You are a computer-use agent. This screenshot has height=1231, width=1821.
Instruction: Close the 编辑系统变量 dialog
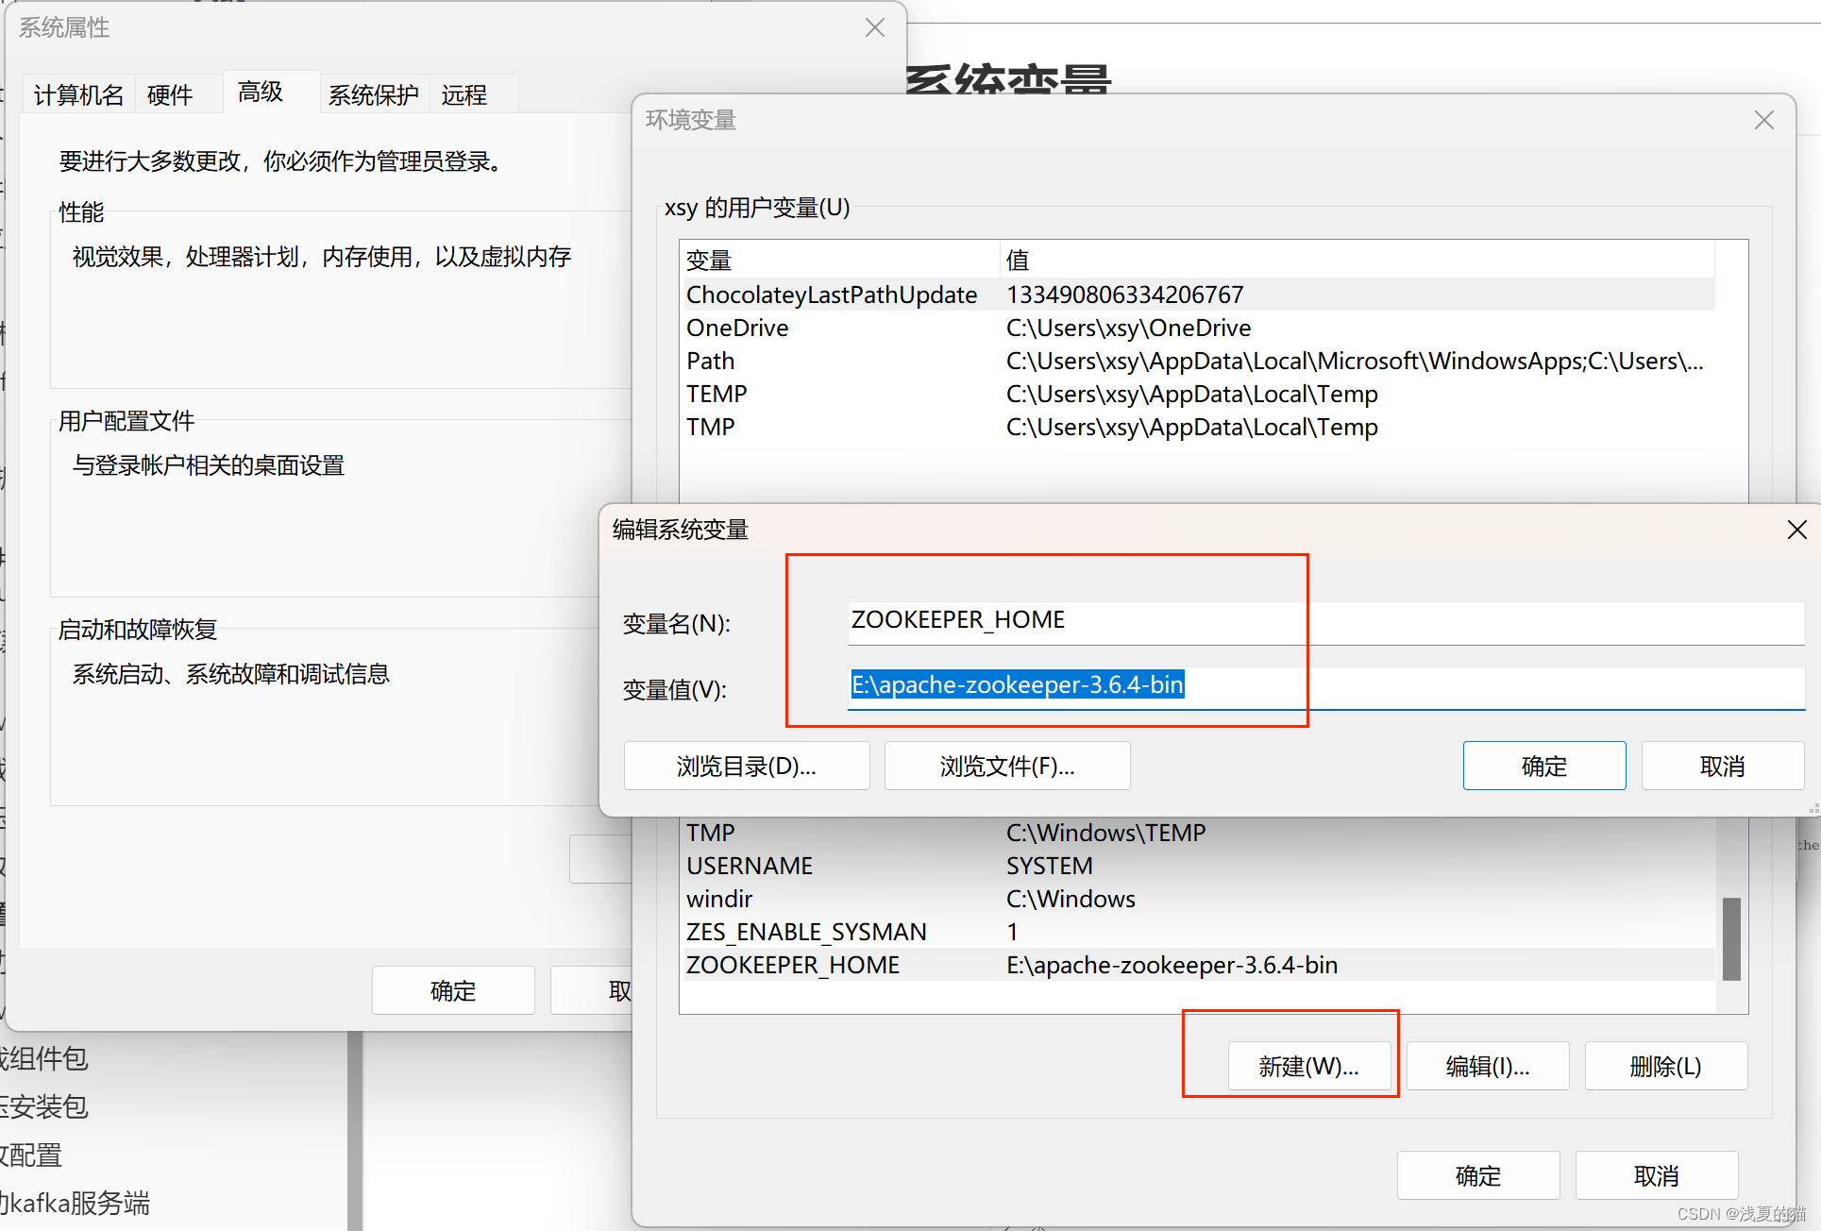coord(1796,530)
